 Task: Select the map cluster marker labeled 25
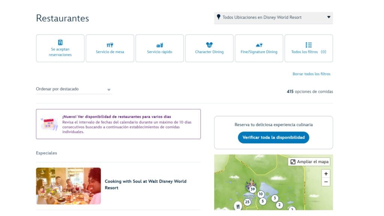[247, 202]
